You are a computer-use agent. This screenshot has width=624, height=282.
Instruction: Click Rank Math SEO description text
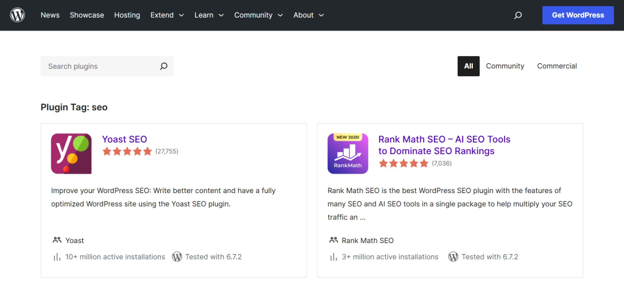click(450, 204)
